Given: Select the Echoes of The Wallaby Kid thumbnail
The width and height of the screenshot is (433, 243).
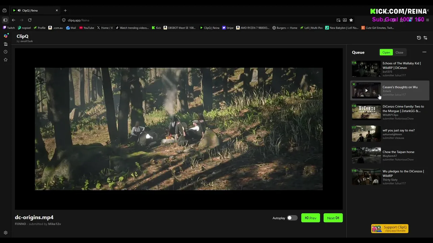Looking at the screenshot, I should tap(366, 69).
